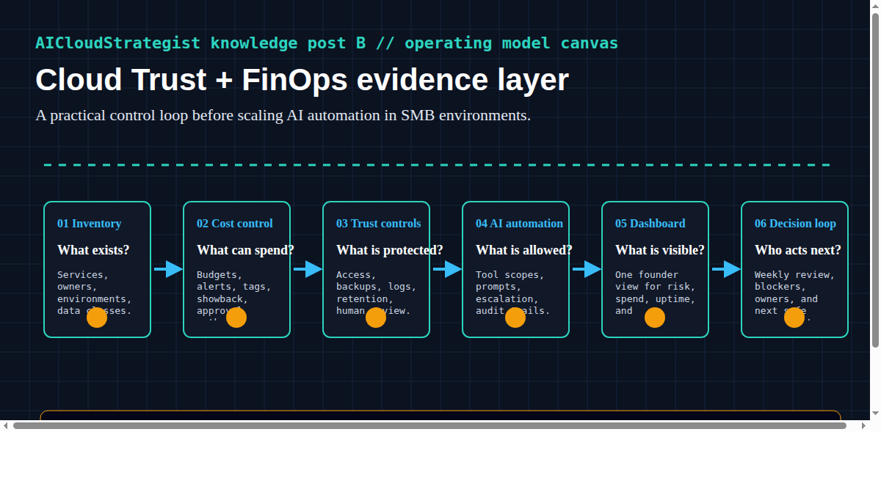Image resolution: width=881 pixels, height=495 pixels.
Task: Click the horizontal scrollbar left arrow
Action: coord(6,425)
